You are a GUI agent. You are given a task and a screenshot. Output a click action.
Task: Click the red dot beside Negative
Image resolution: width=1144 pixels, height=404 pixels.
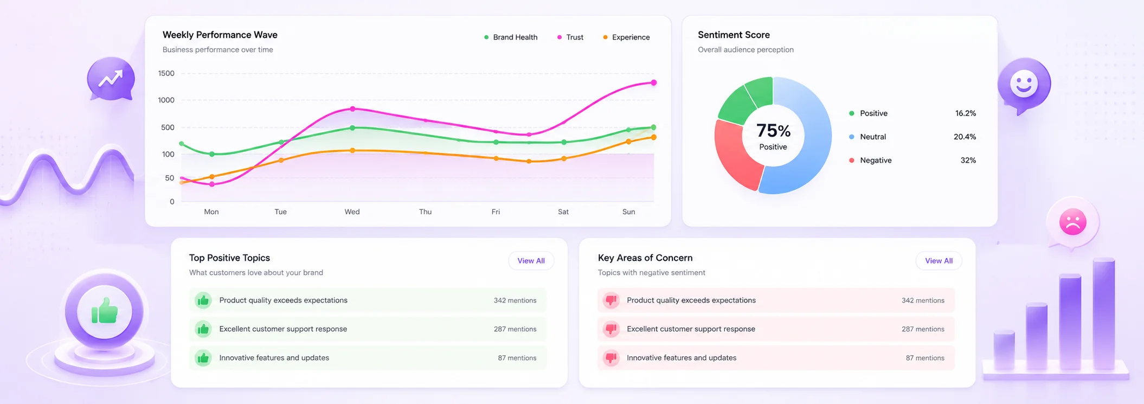pyautogui.click(x=852, y=160)
